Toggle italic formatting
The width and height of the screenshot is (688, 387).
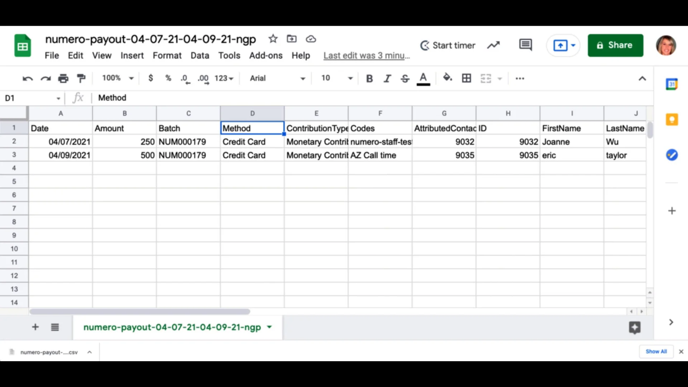coord(387,78)
